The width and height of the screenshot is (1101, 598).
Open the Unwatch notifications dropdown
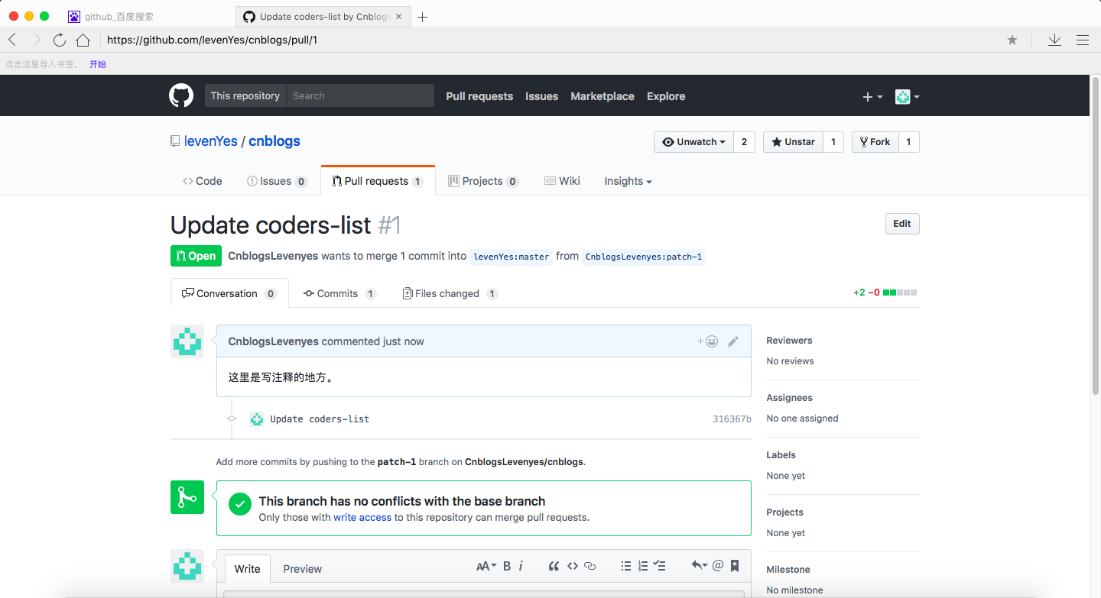point(693,142)
